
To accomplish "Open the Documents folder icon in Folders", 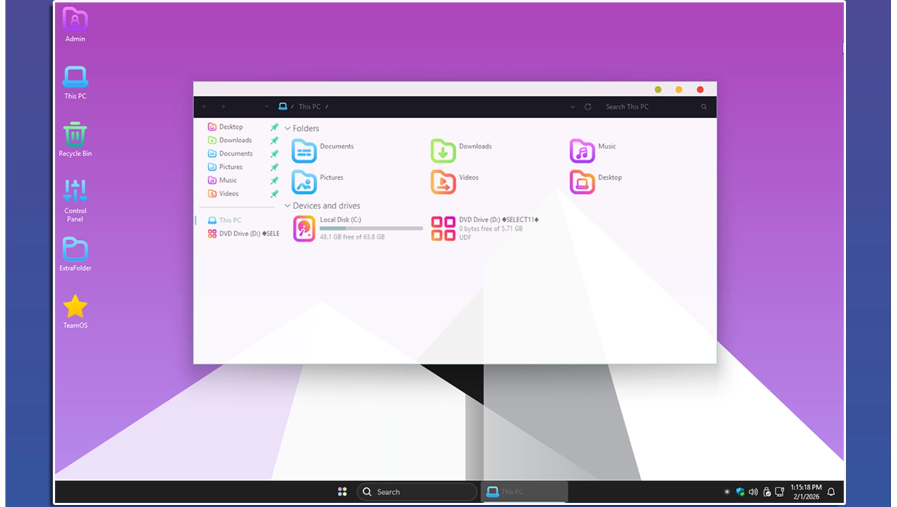I will [x=304, y=151].
